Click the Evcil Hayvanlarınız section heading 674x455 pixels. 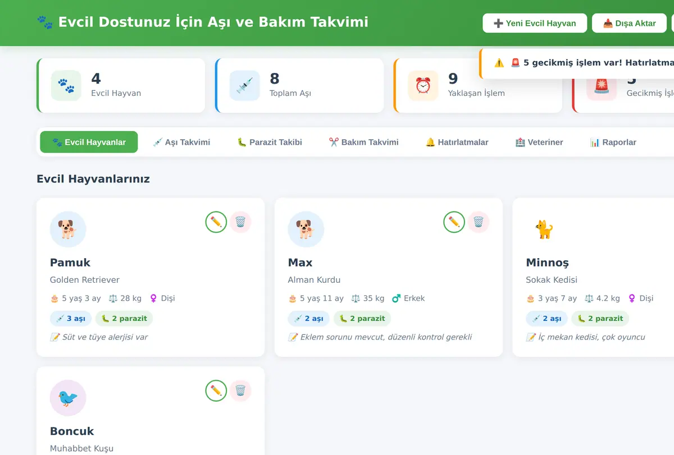click(93, 179)
